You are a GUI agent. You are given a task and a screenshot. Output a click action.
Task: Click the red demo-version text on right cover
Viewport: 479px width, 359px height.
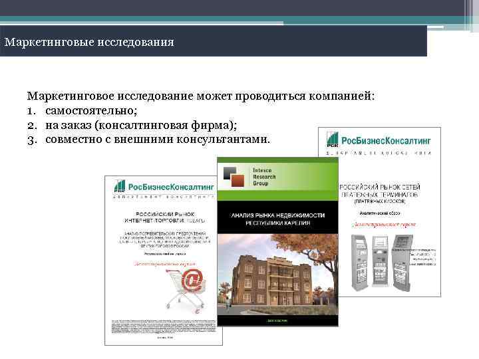(x=384, y=225)
